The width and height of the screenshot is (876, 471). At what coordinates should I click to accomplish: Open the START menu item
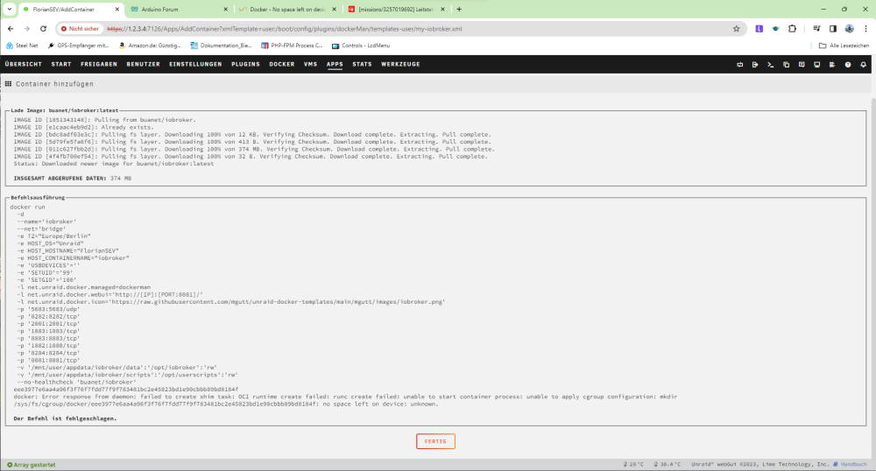pyautogui.click(x=61, y=64)
